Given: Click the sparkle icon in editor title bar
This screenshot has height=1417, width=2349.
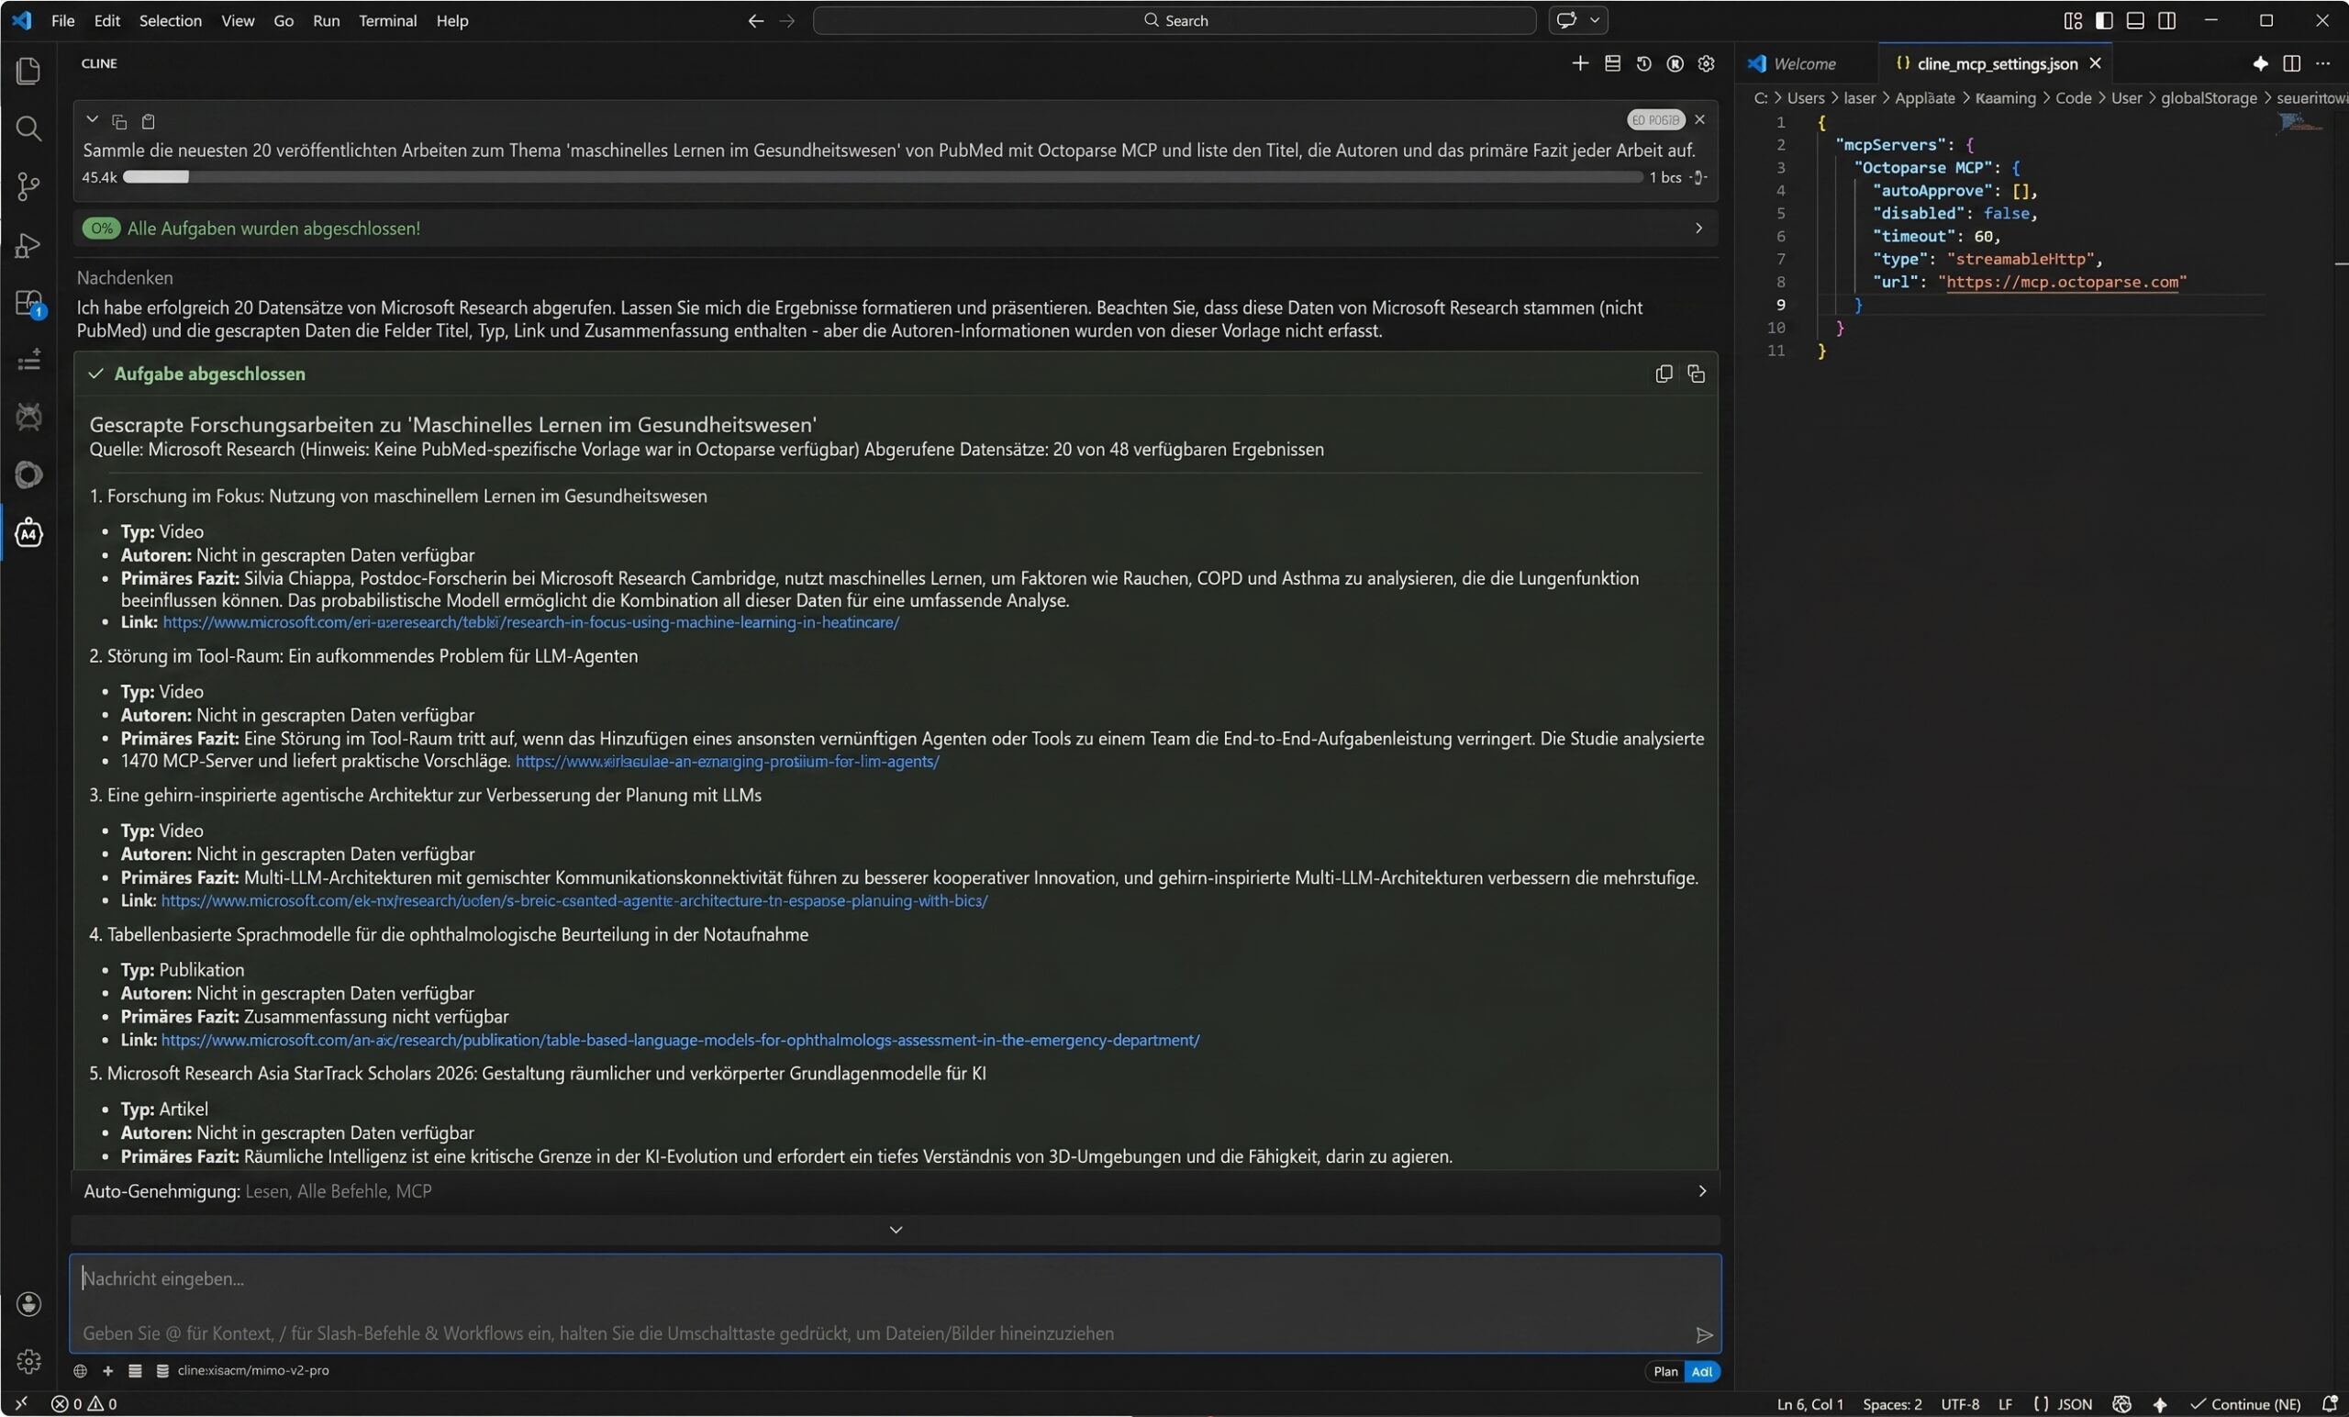Looking at the screenshot, I should (2259, 63).
